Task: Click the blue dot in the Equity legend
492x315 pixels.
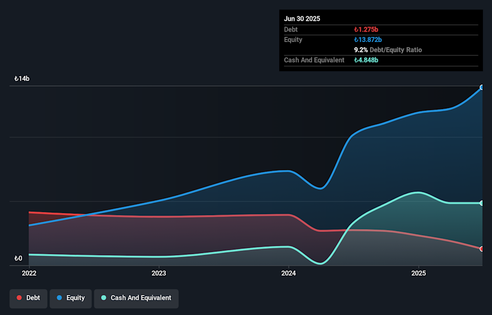Action: coord(59,298)
